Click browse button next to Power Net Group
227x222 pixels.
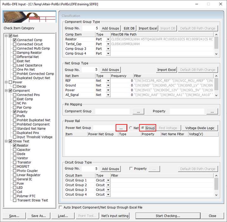[121, 128]
